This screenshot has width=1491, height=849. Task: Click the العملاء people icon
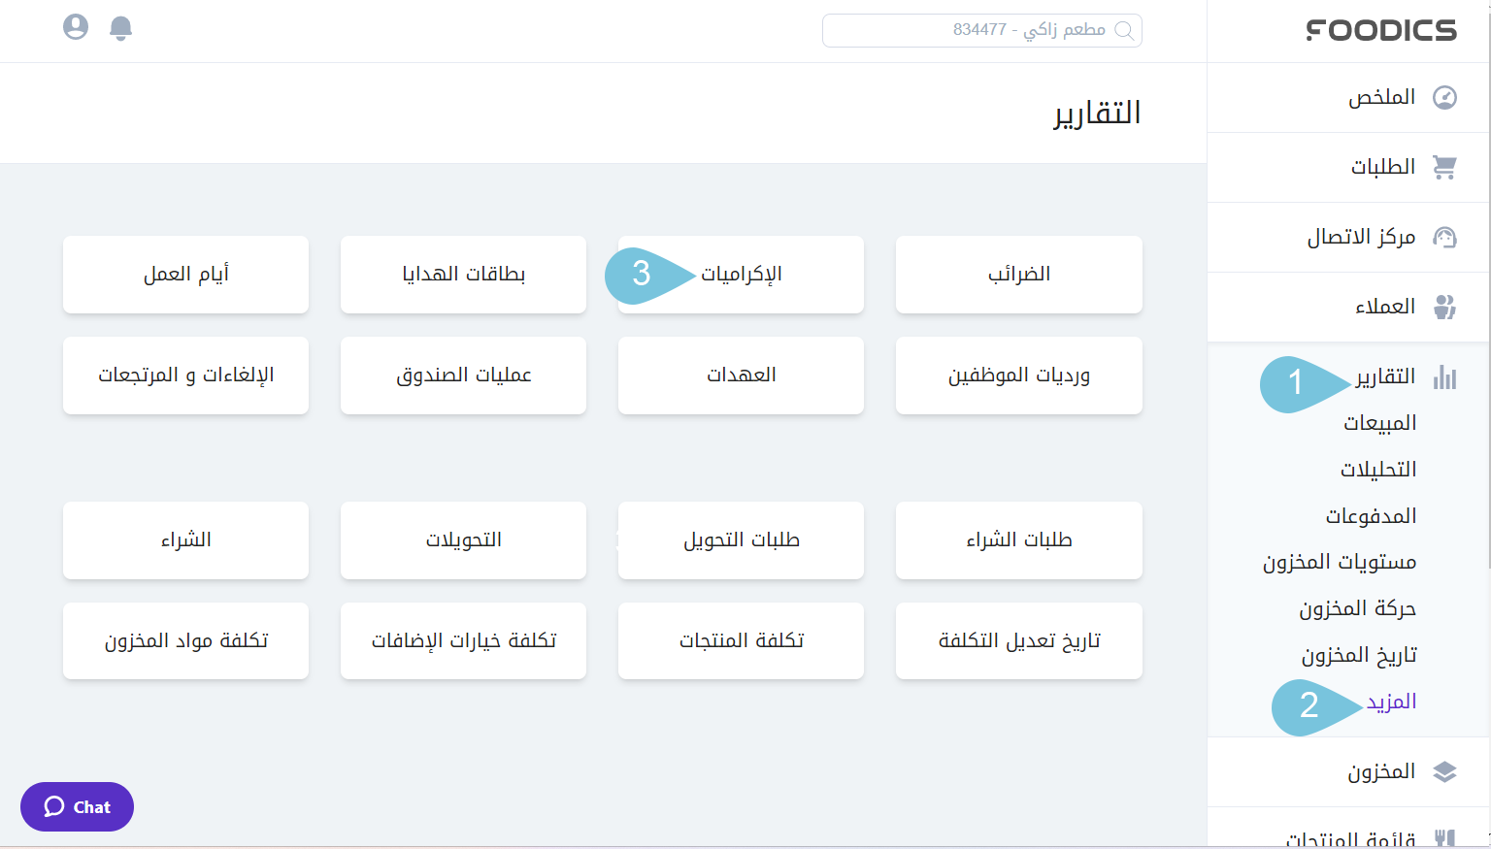coord(1445,308)
